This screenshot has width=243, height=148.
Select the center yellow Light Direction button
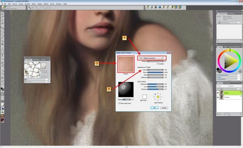click(158, 97)
